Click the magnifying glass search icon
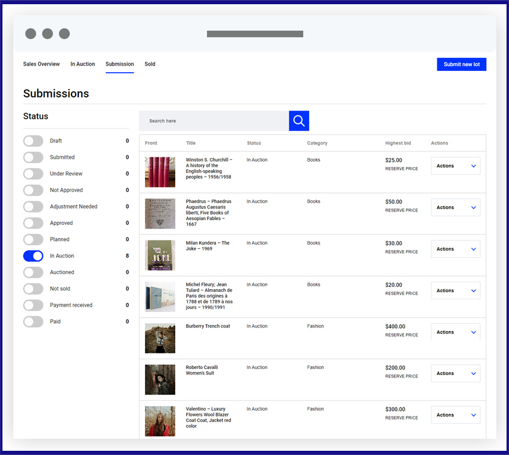 (298, 121)
